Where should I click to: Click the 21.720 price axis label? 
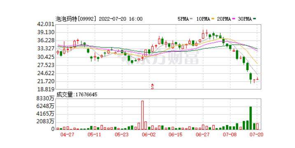pos(46,81)
